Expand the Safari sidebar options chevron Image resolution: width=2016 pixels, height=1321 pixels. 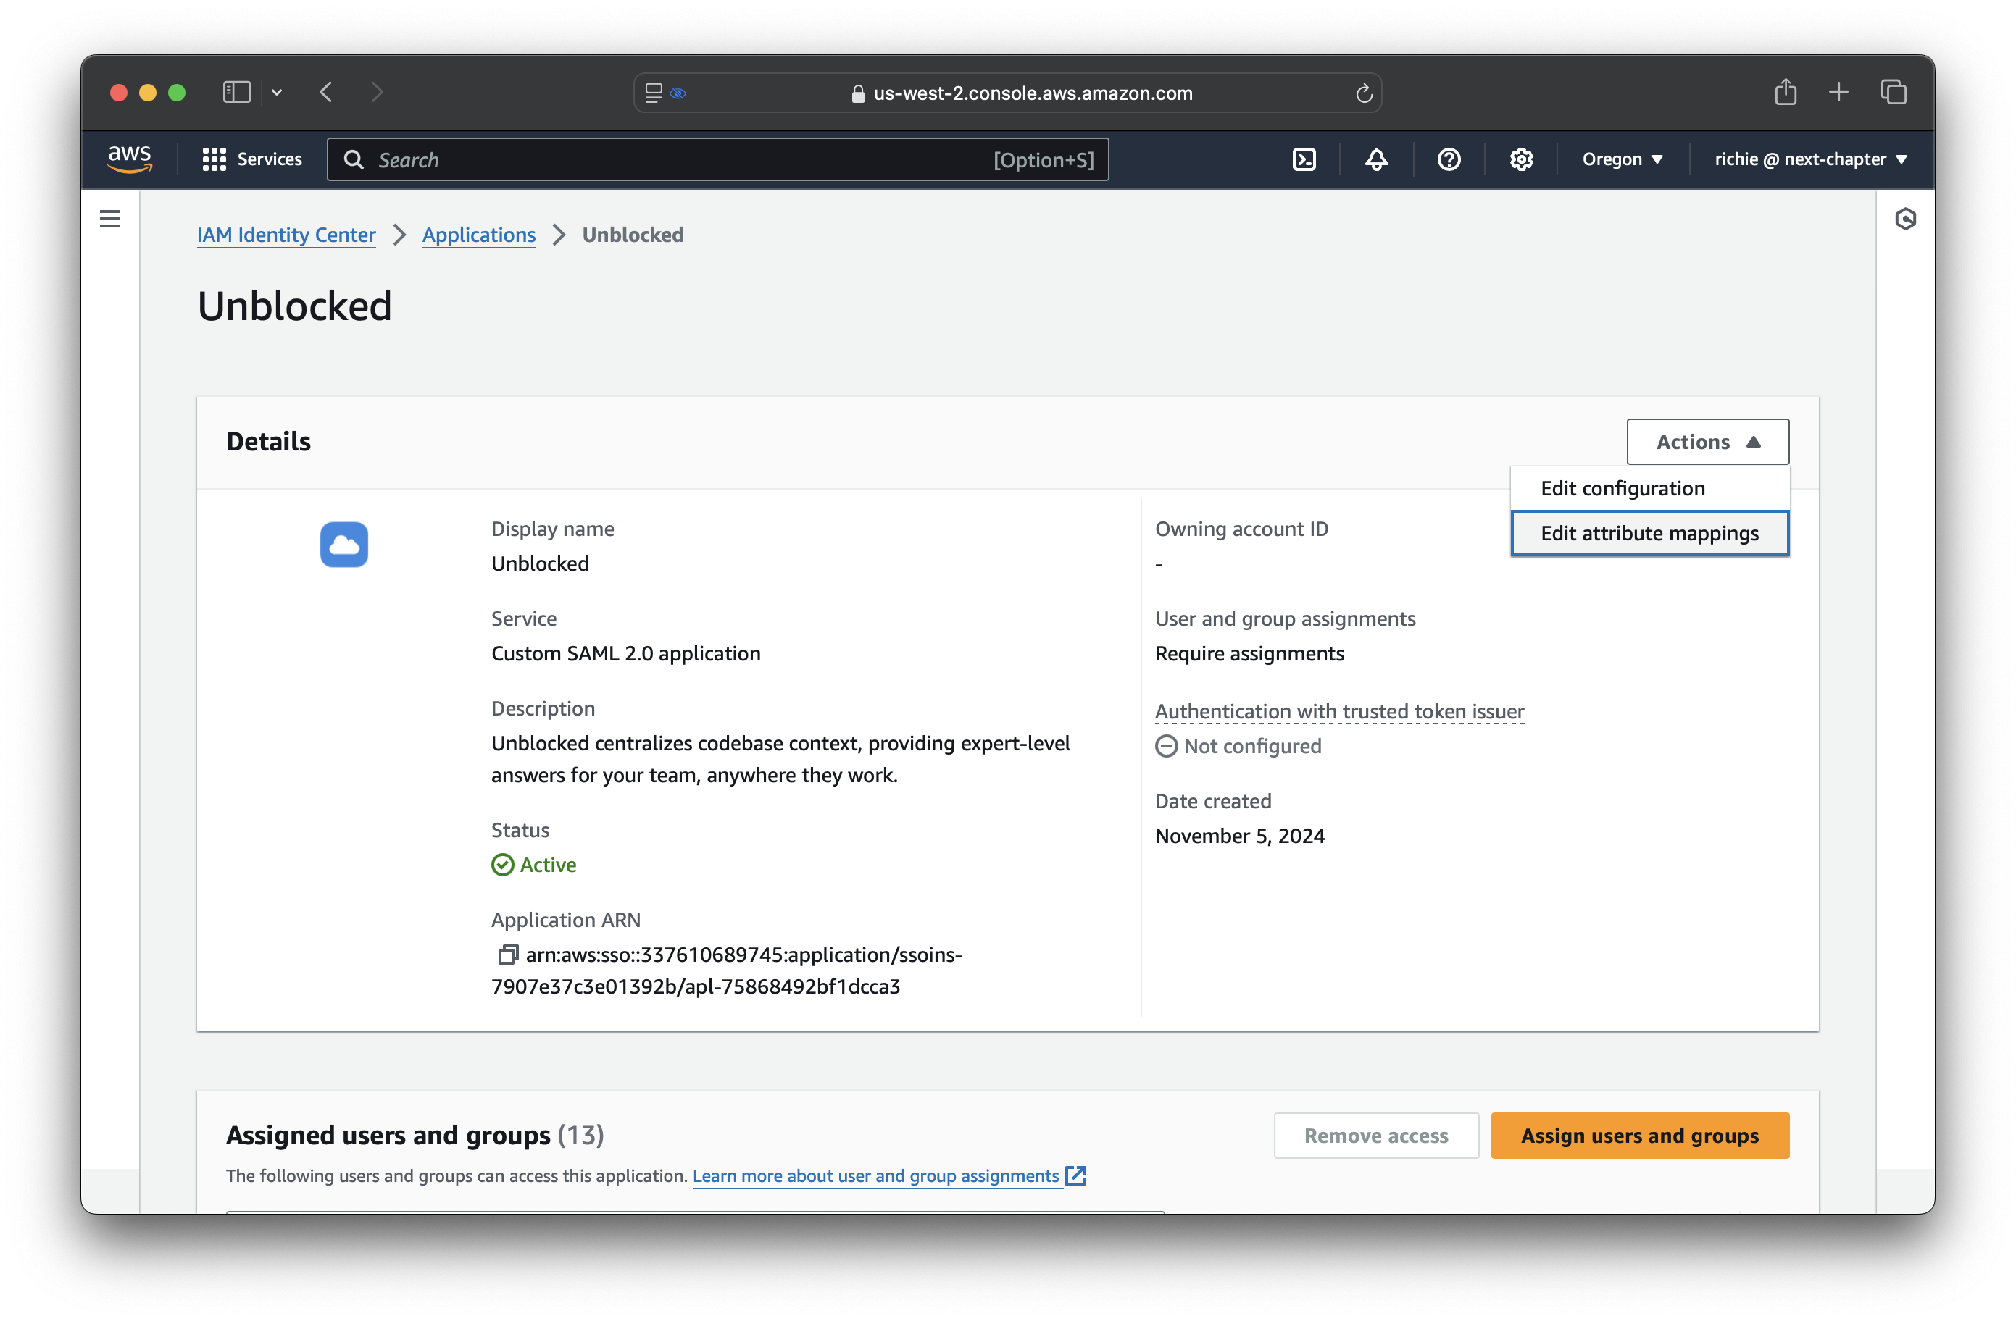[x=276, y=92]
